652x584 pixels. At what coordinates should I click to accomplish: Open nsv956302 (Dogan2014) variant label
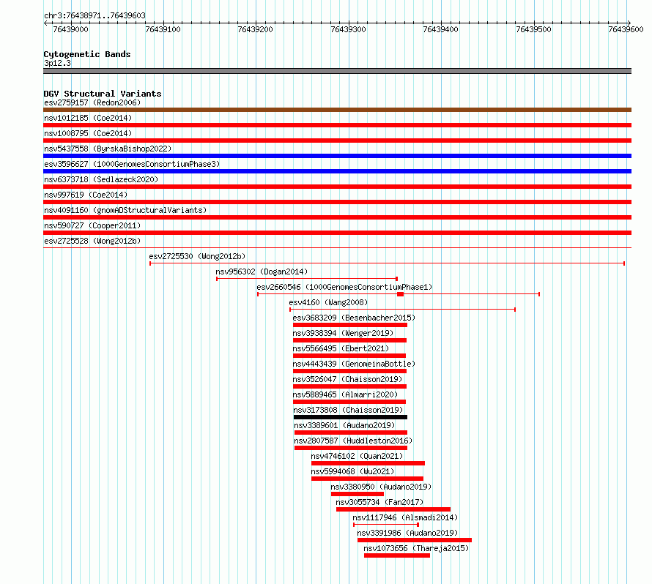(x=262, y=272)
